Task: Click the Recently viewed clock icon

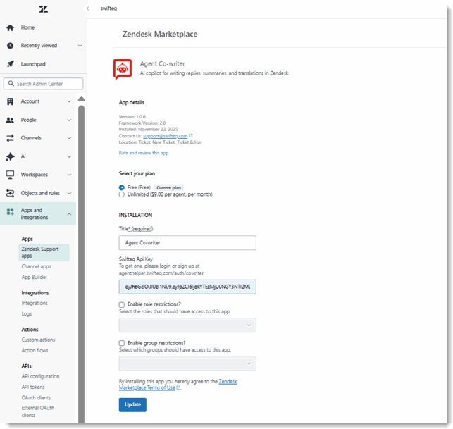Action: coord(10,46)
